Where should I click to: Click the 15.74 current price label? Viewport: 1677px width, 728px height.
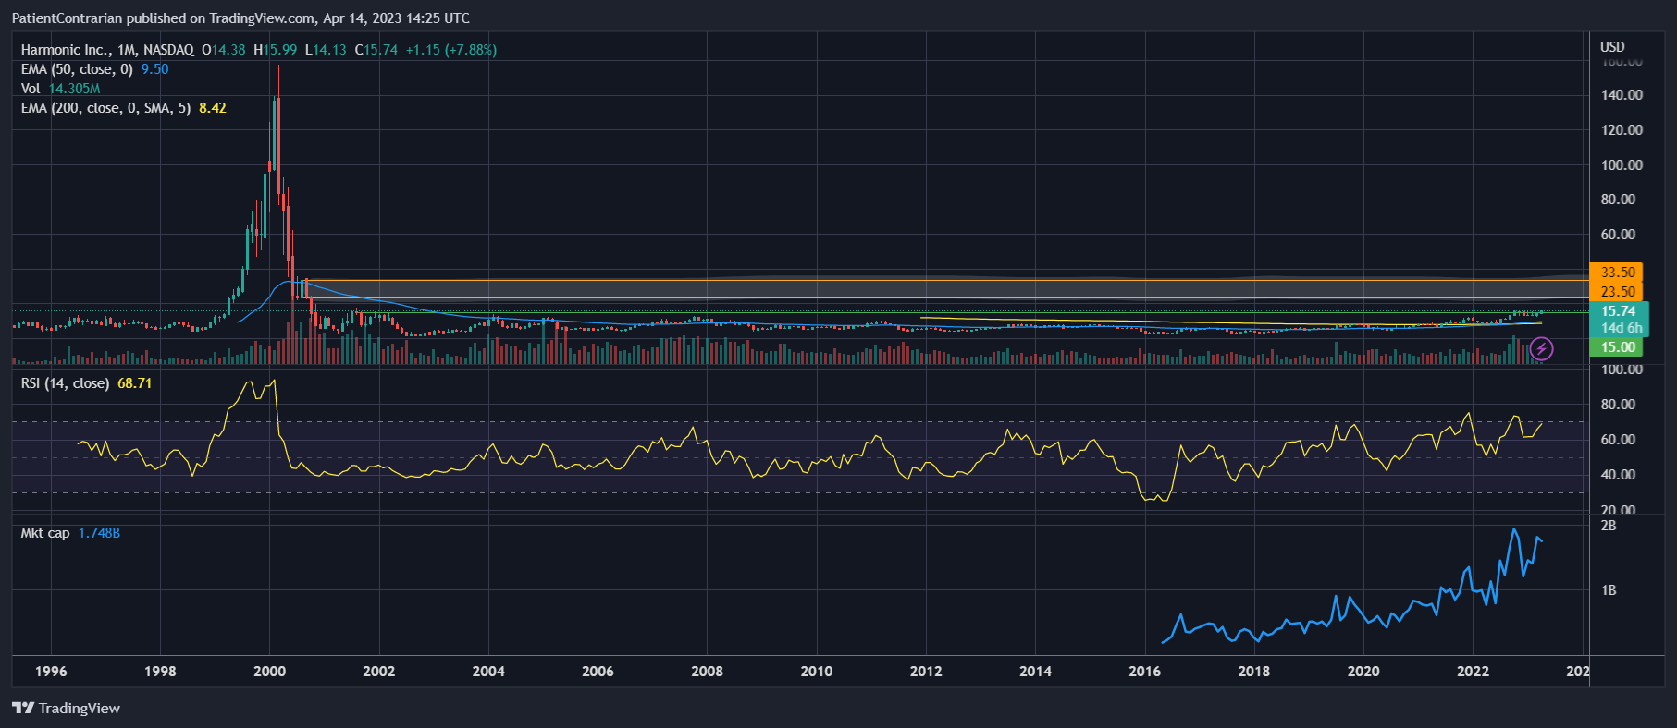point(1619,311)
